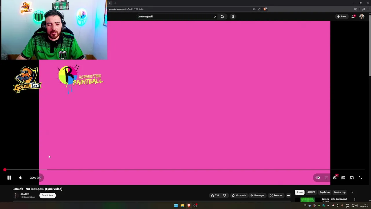Screen dimensions: 371x209
Task: Select the Todos filter chip
Action: [x=300, y=192]
